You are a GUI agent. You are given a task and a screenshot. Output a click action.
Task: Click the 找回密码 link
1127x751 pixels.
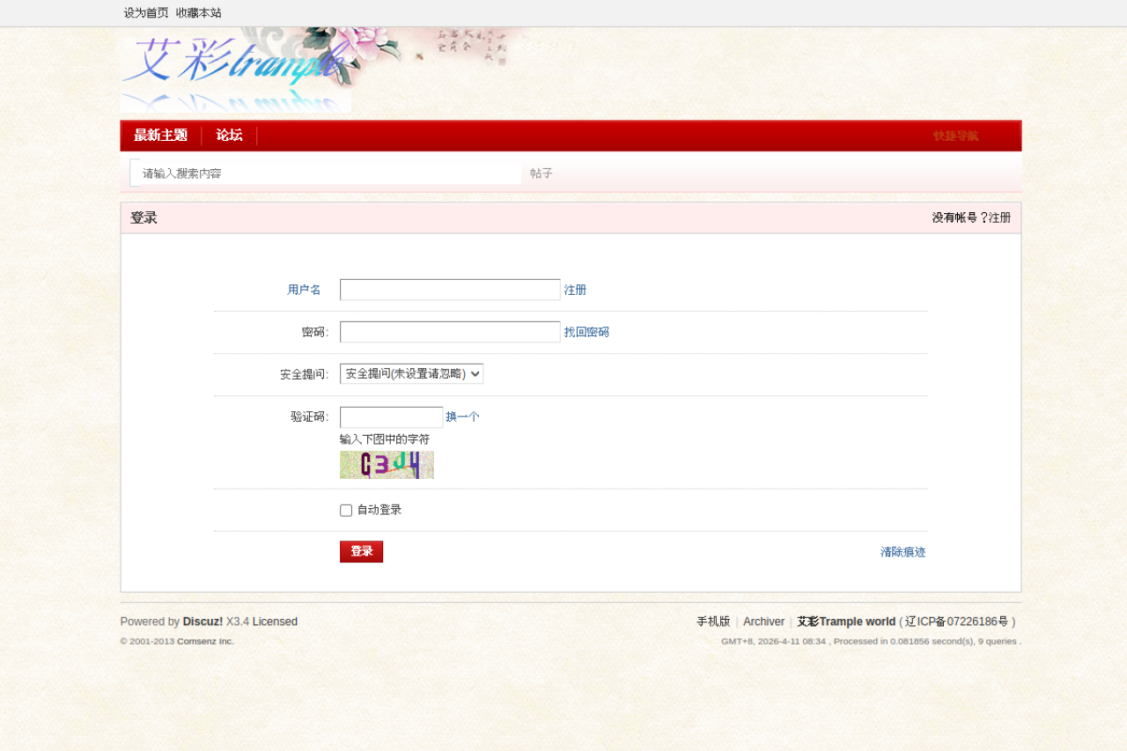coord(586,332)
